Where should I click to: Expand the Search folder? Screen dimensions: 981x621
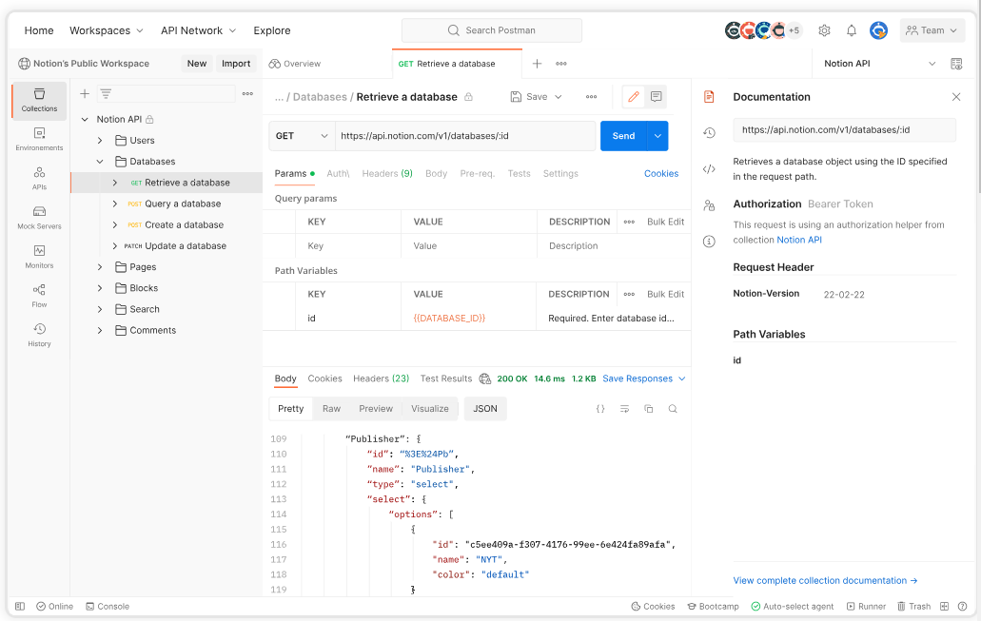pyautogui.click(x=100, y=310)
